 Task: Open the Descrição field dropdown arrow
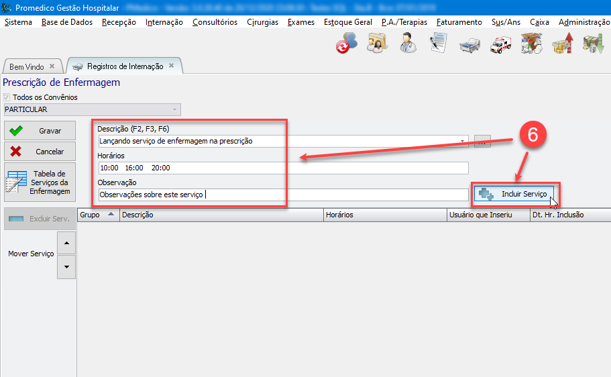click(463, 142)
